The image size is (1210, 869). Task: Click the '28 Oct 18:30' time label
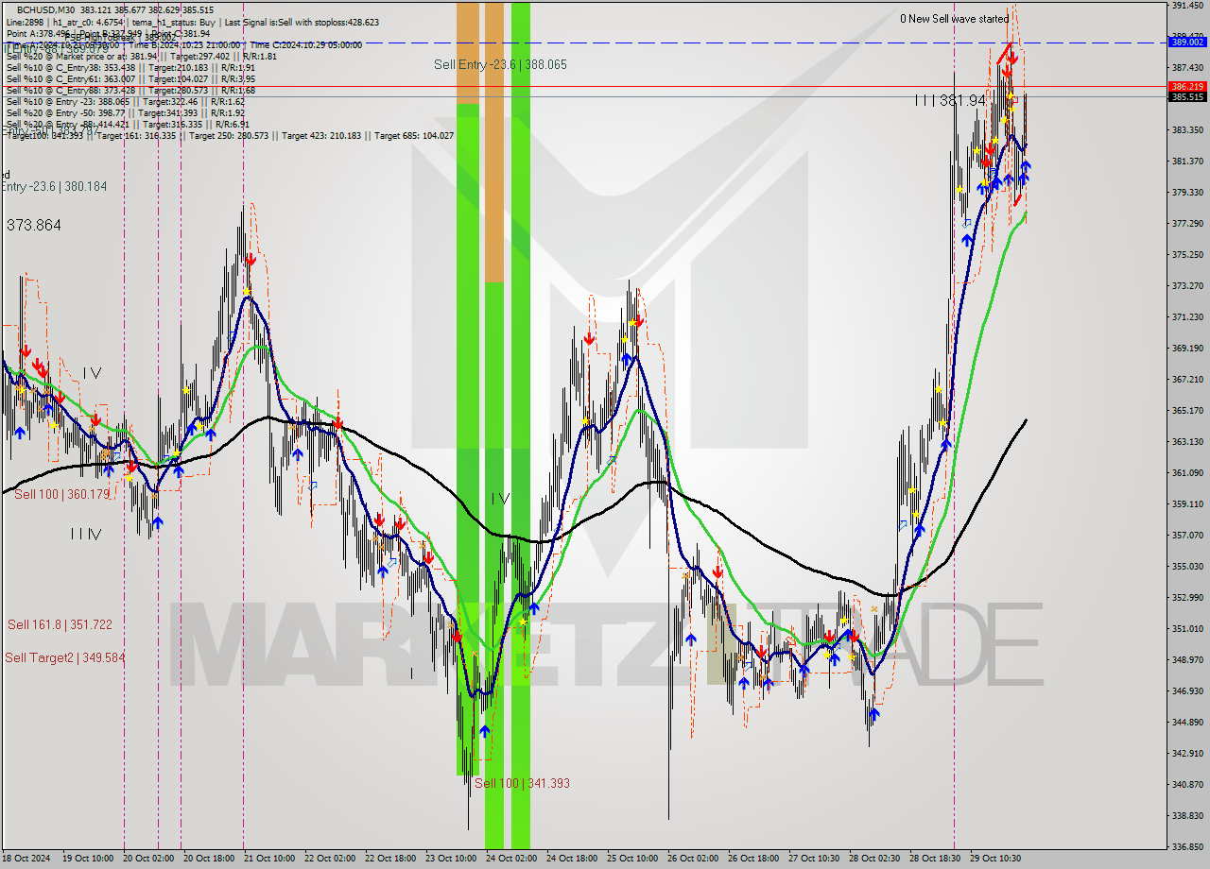click(935, 859)
